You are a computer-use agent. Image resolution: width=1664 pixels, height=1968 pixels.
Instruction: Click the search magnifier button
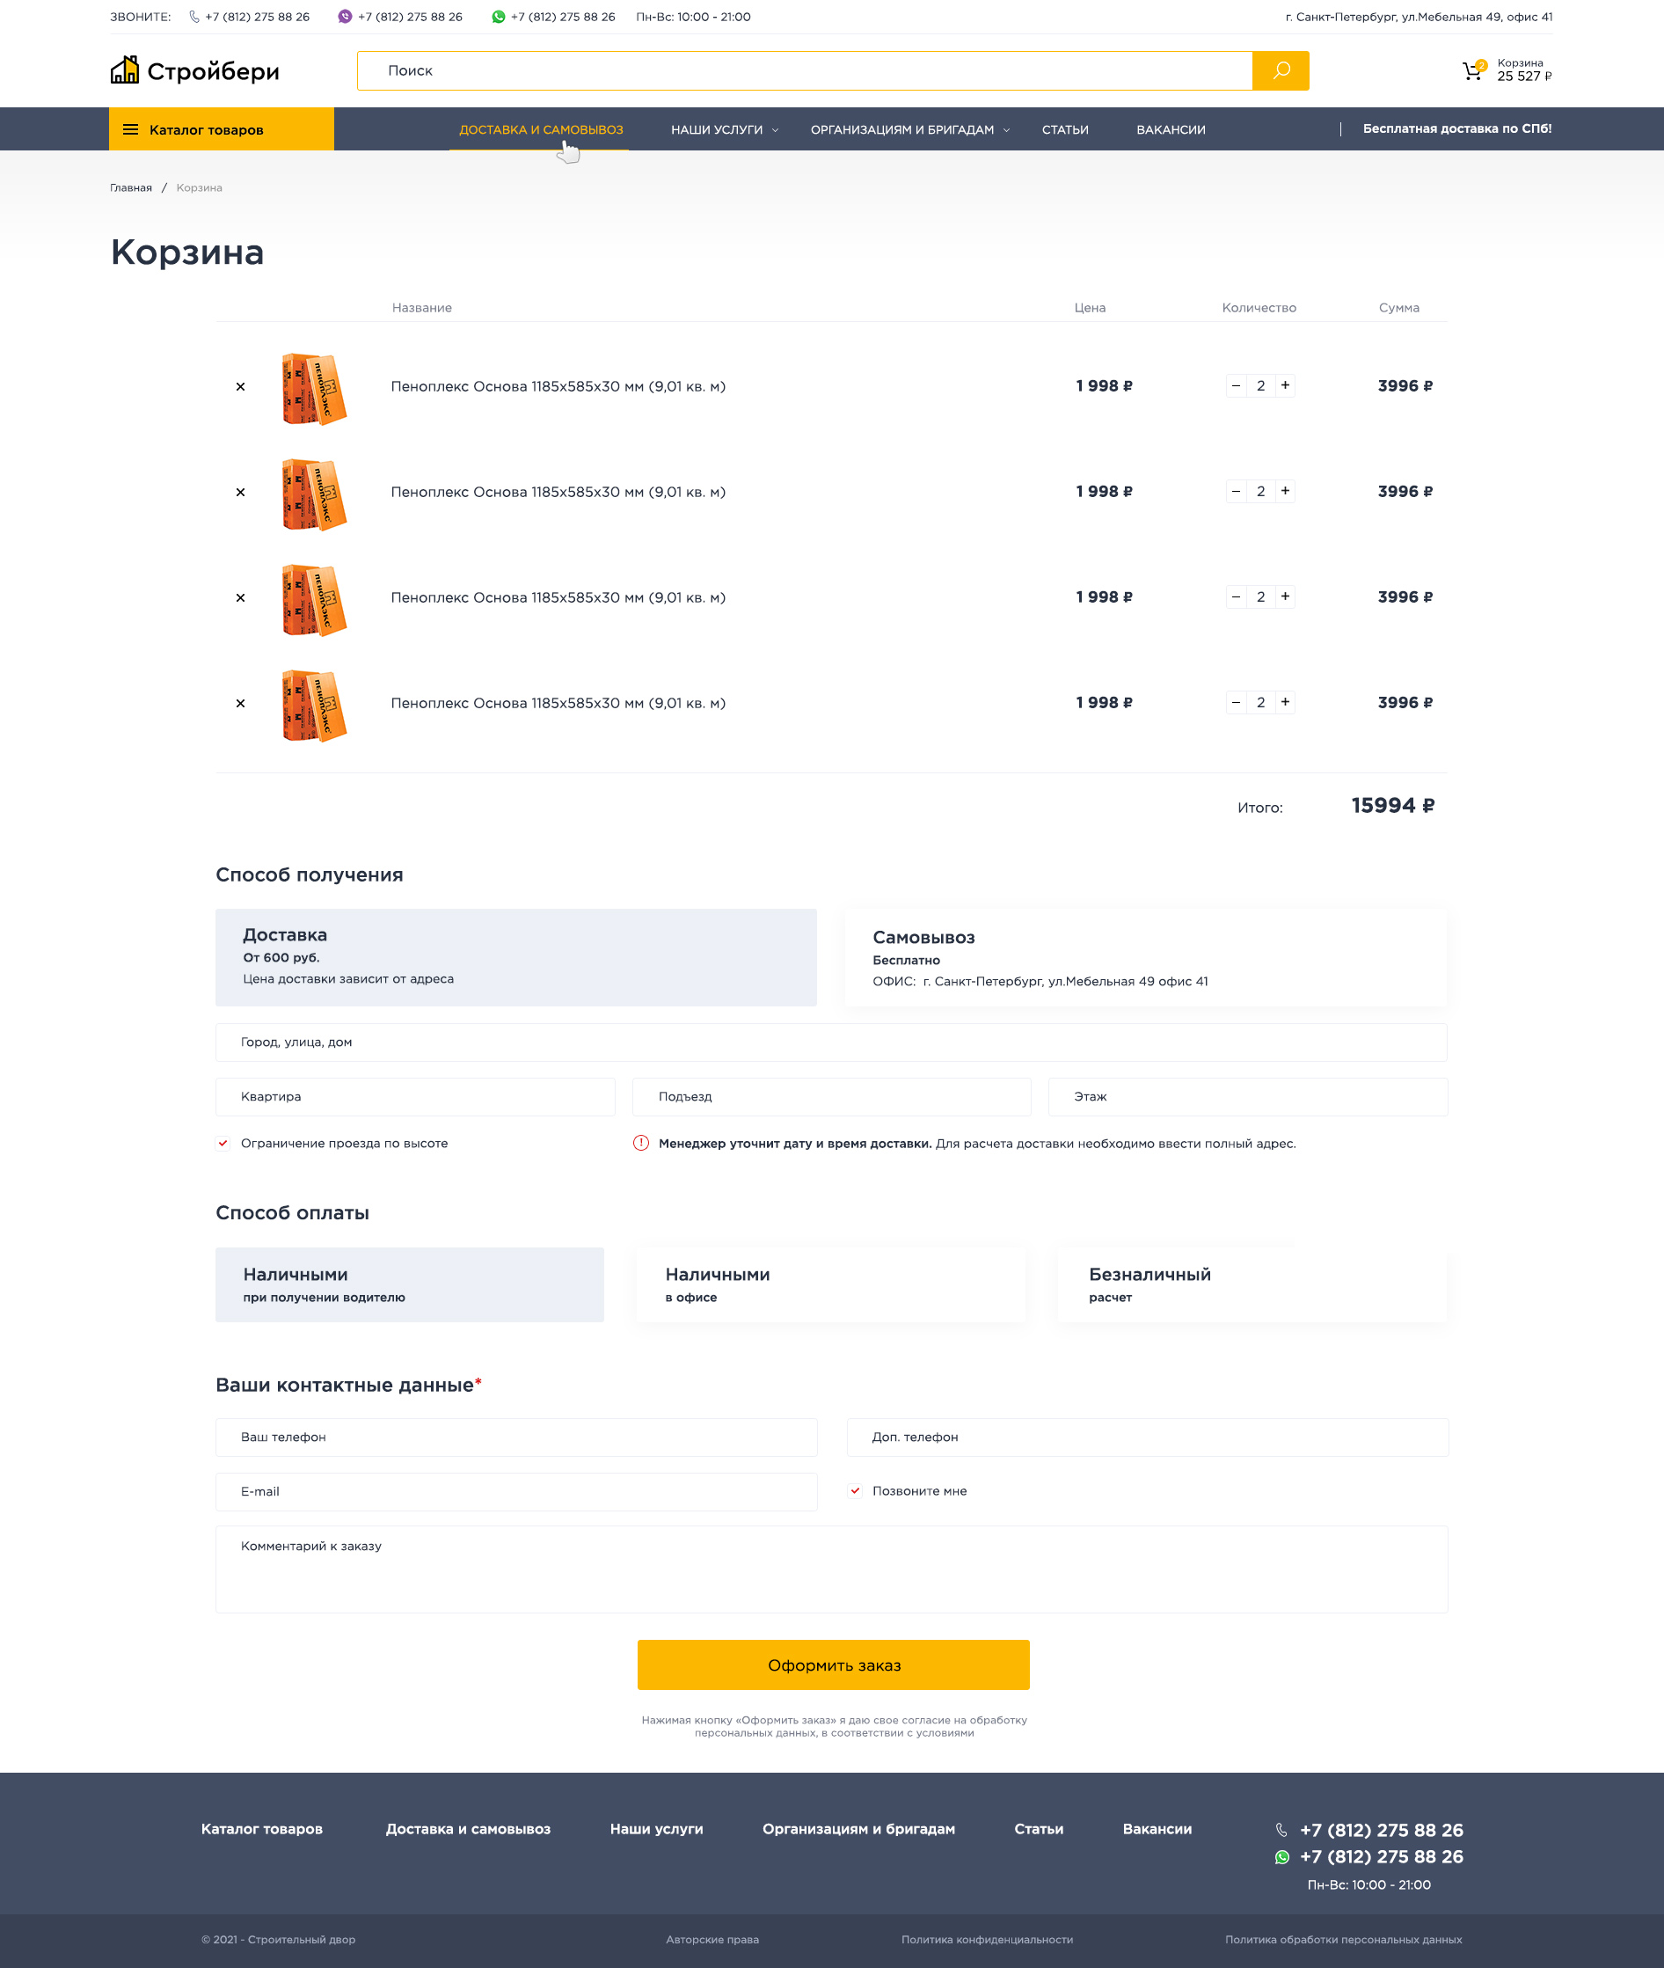[1280, 70]
